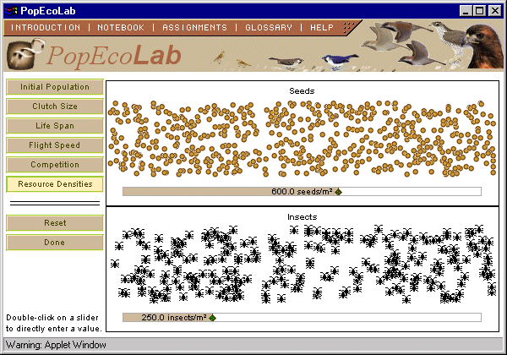Click the Done button
Screen dimensions: 507x355
click(55, 243)
